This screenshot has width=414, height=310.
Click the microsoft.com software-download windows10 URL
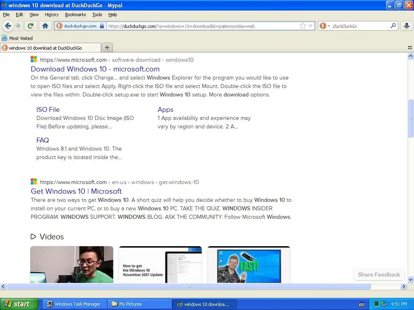tap(117, 60)
